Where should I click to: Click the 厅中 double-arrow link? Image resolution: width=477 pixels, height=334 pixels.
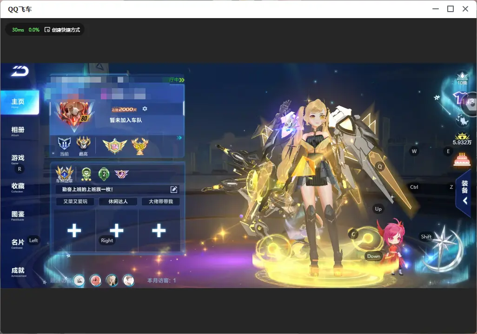[x=177, y=80]
